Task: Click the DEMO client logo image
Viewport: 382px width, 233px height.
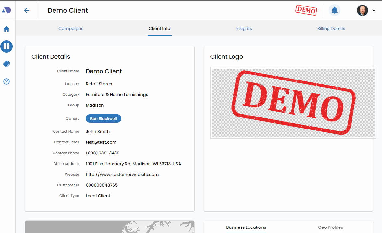Action: coord(293,103)
